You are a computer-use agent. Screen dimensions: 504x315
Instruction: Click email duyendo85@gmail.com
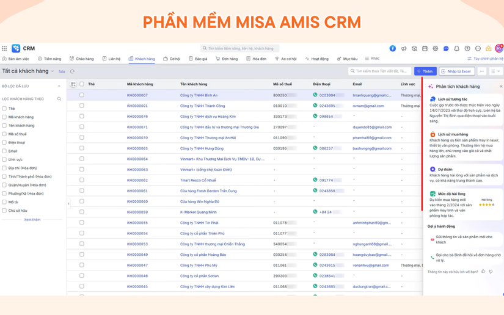point(372,127)
